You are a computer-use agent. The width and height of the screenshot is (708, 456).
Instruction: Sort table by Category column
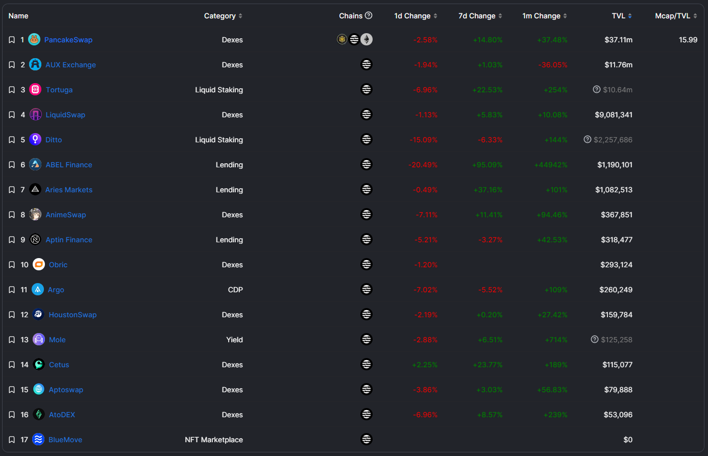223,16
